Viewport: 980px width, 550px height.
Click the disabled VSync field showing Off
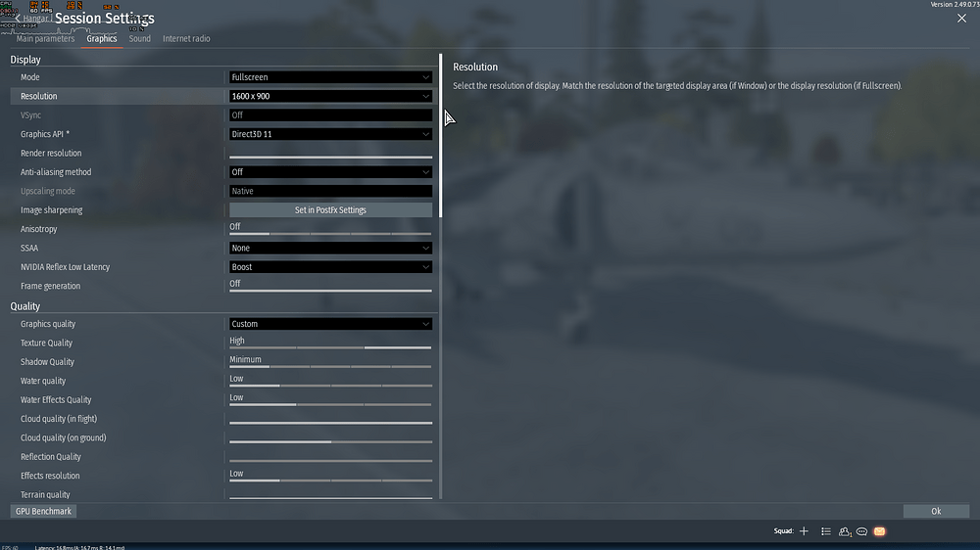(330, 115)
